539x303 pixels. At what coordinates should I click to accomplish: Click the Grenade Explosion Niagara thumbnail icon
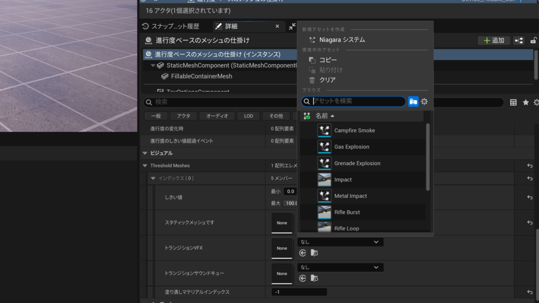click(324, 163)
